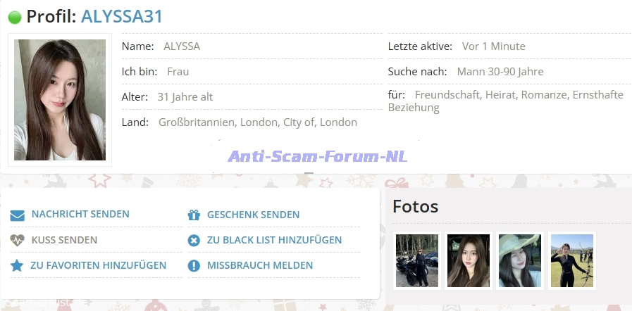The width and height of the screenshot is (632, 311).
Task: Open the straw hat photo thumbnail
Action: [520, 260]
